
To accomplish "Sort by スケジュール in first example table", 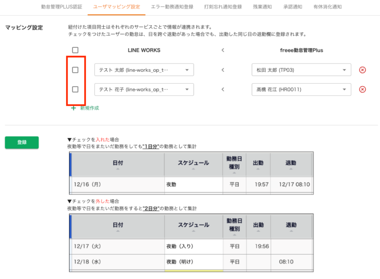I will pos(193,164).
